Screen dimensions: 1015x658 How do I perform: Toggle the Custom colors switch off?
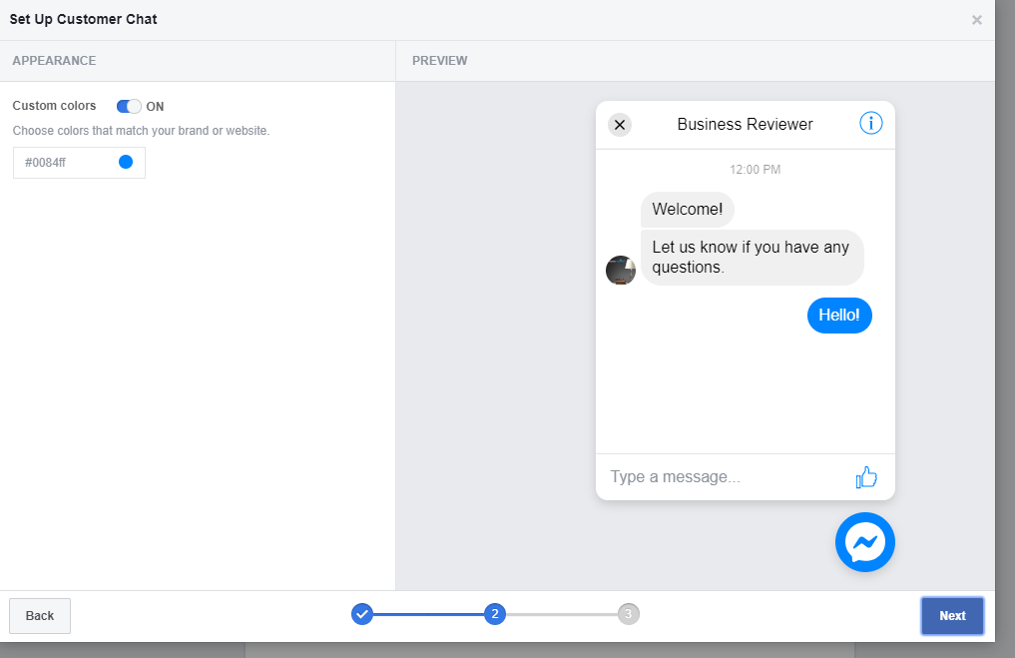coord(129,106)
